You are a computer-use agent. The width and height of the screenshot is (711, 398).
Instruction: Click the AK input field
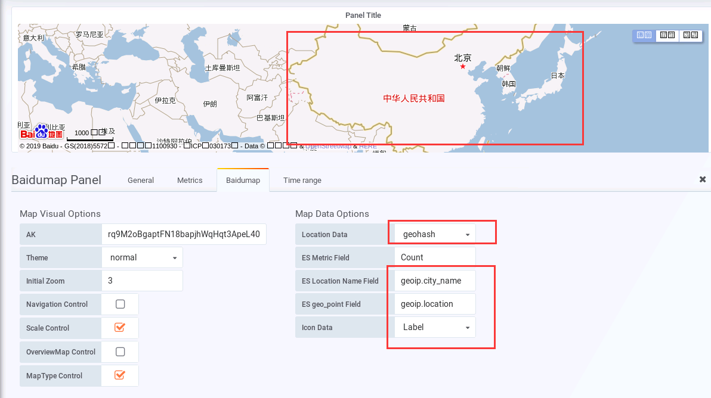pos(183,234)
